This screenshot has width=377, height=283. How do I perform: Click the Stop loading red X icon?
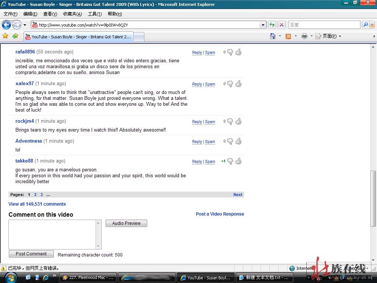(x=282, y=25)
